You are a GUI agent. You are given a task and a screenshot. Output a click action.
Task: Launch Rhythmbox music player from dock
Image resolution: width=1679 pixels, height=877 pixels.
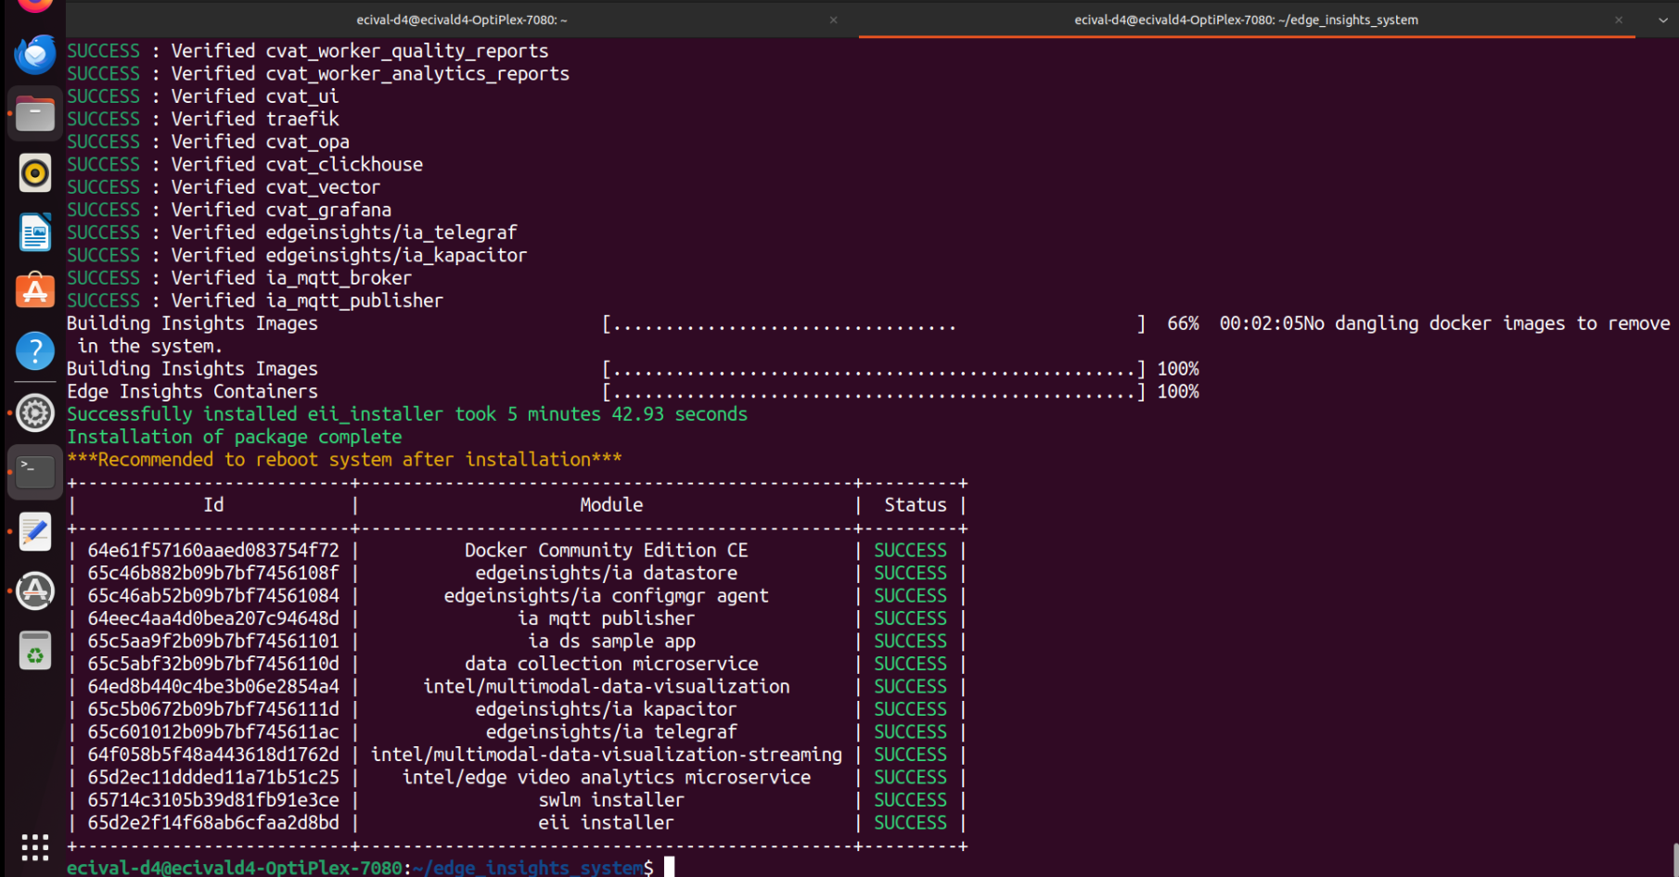click(x=35, y=173)
